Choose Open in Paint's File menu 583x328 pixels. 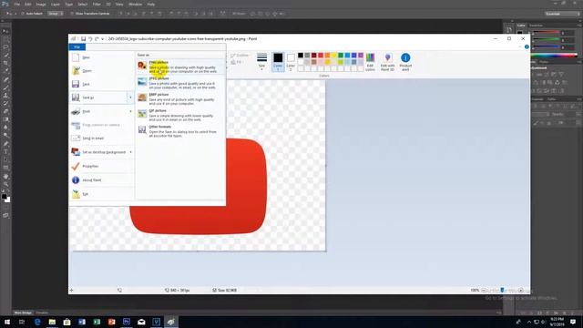click(100, 71)
